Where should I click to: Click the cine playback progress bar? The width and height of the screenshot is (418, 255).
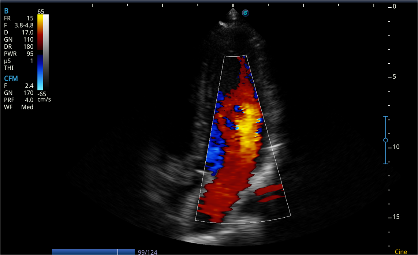click(93, 252)
